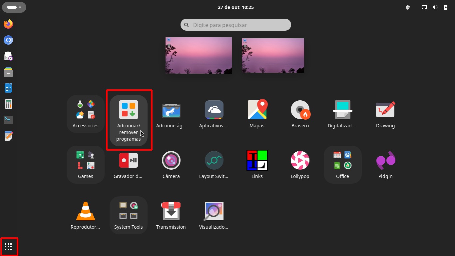455x256 pixels.
Task: Open the Câmera app
Action: tap(171, 161)
